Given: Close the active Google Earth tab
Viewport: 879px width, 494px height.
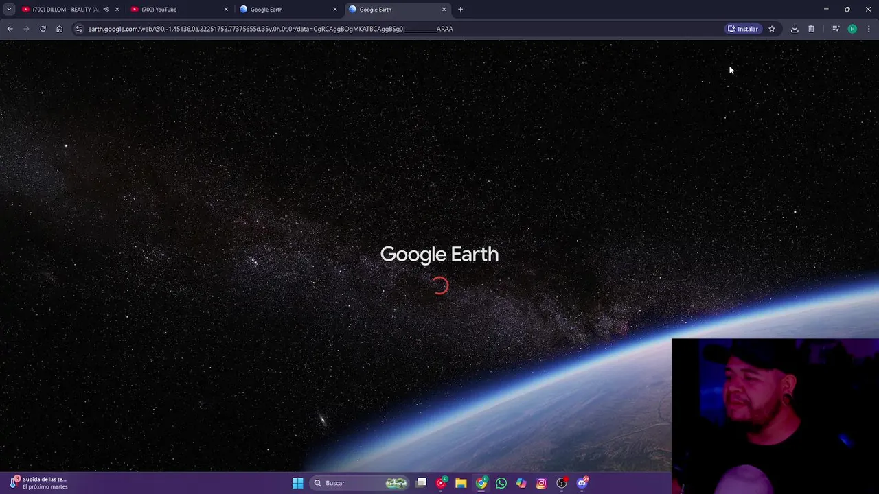Looking at the screenshot, I should 444,10.
